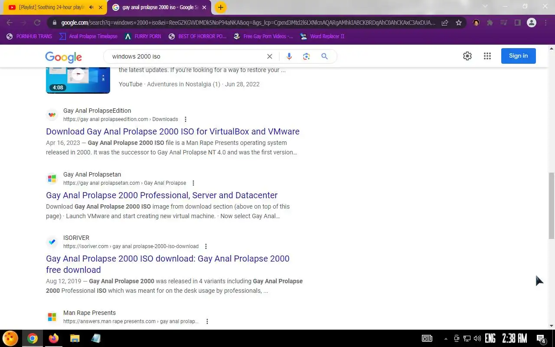
Task: Open the result for VirtualBox and VMware
Action: coord(173,131)
